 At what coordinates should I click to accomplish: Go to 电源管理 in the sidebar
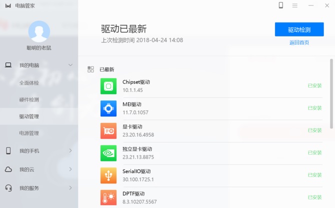pyautogui.click(x=29, y=133)
